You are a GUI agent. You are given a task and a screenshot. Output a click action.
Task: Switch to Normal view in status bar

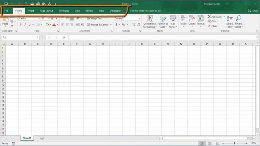pos(202,143)
